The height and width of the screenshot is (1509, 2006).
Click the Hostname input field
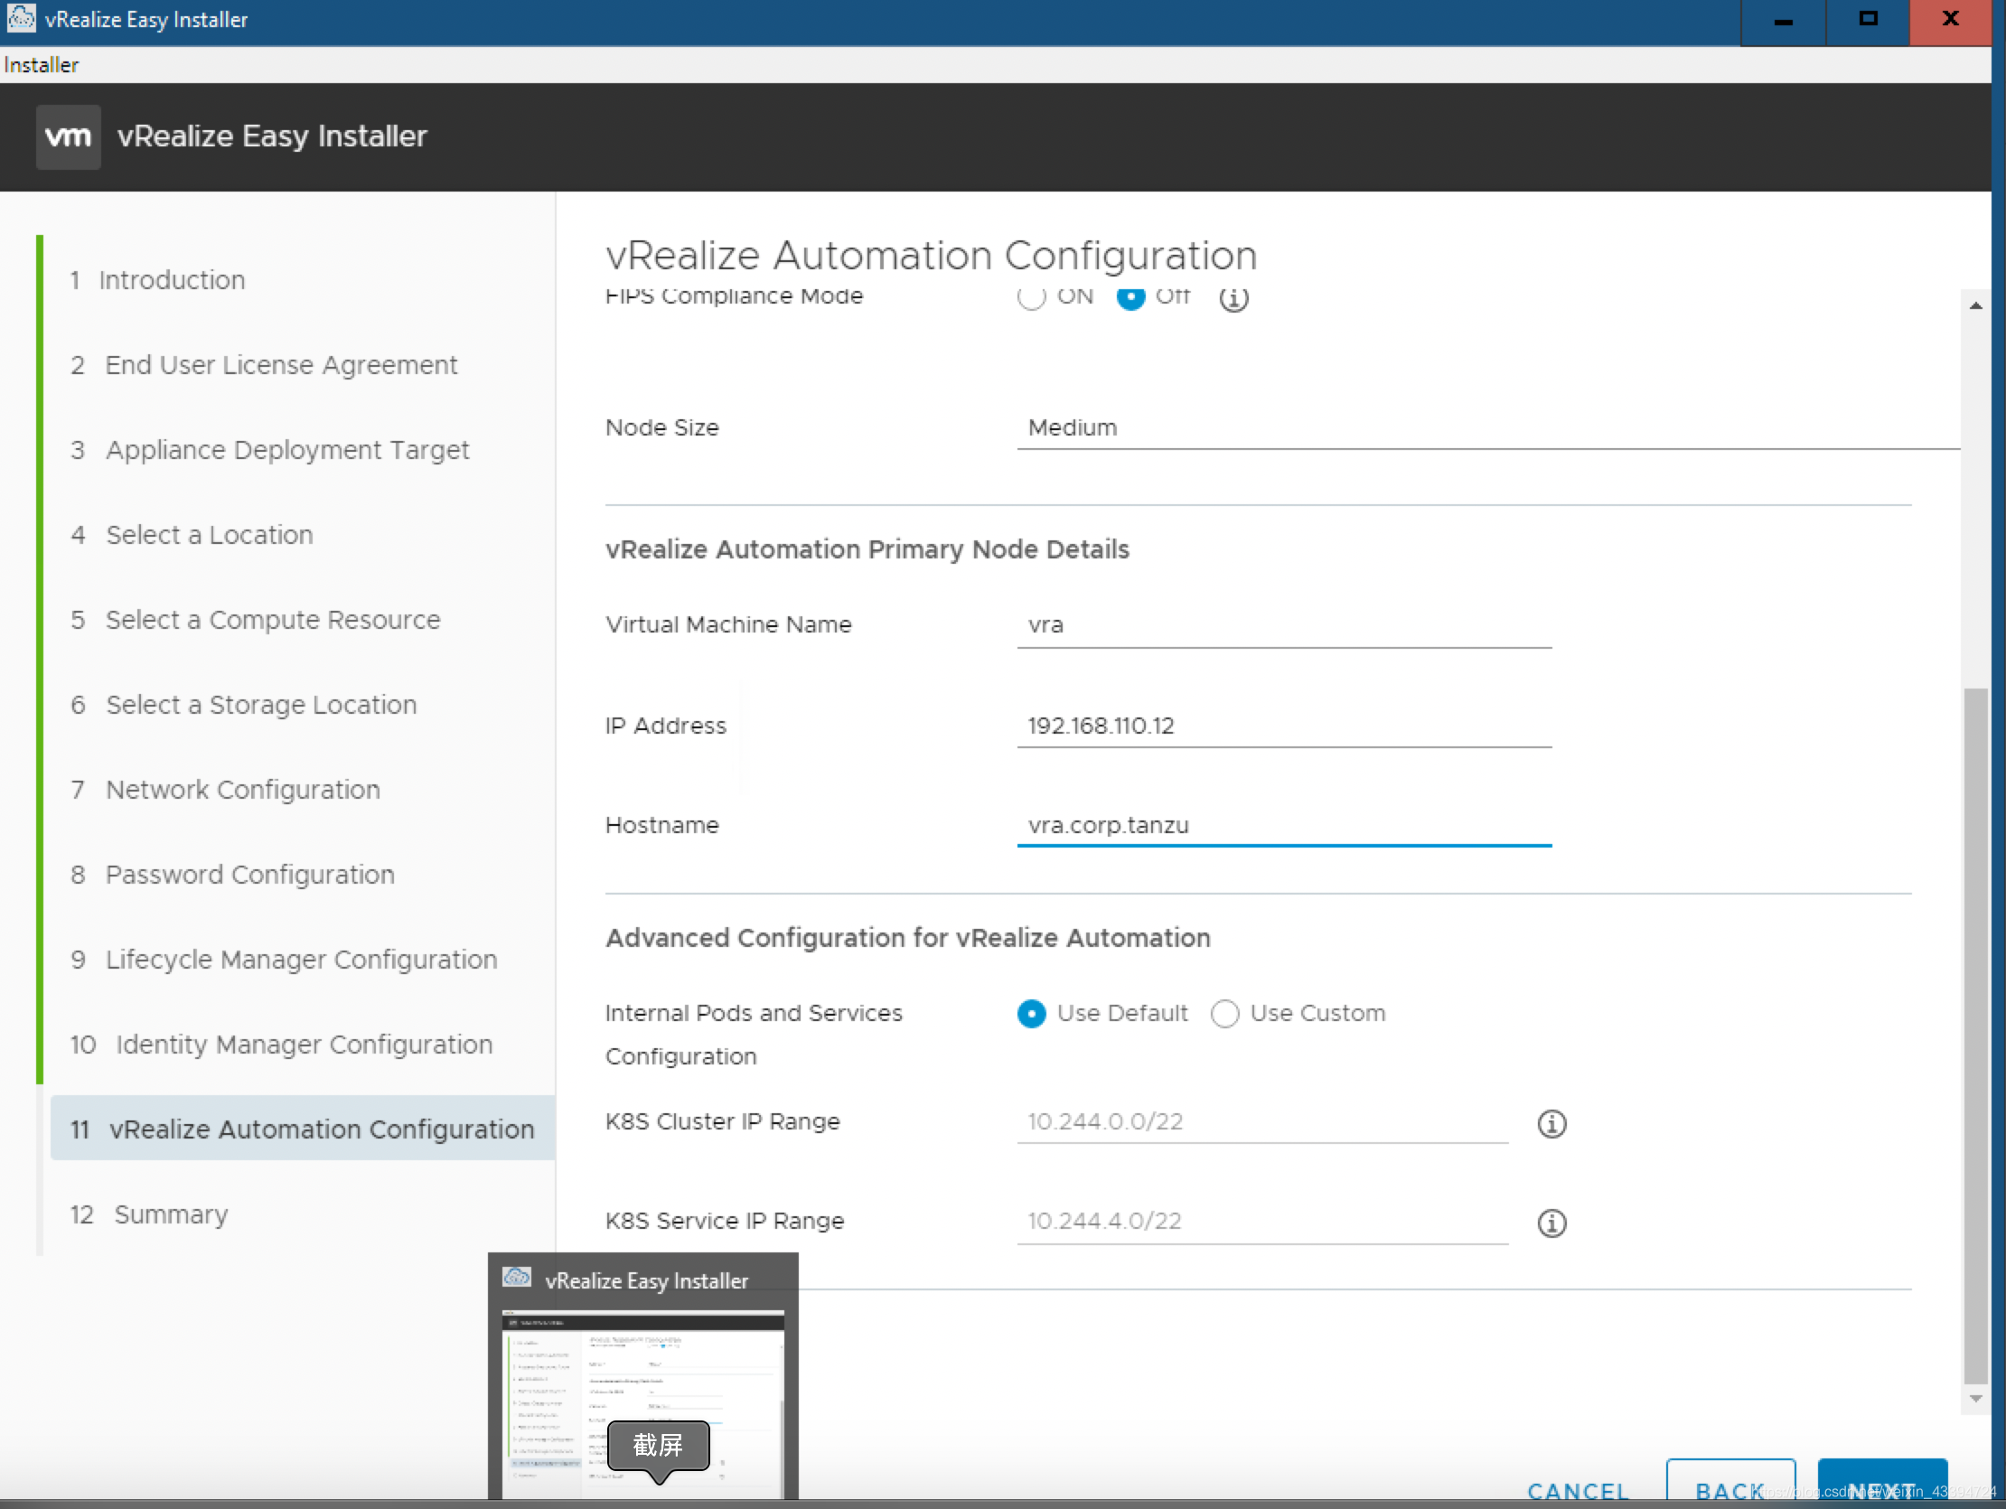pos(1283,825)
